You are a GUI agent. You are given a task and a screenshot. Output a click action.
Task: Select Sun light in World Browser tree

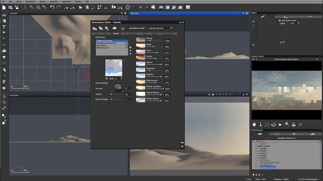(263, 148)
